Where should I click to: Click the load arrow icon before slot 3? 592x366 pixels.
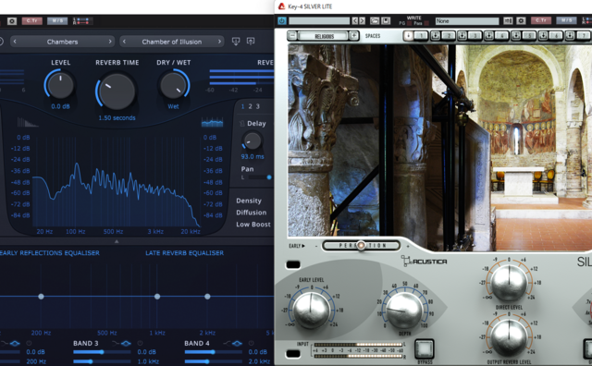tap(462, 36)
